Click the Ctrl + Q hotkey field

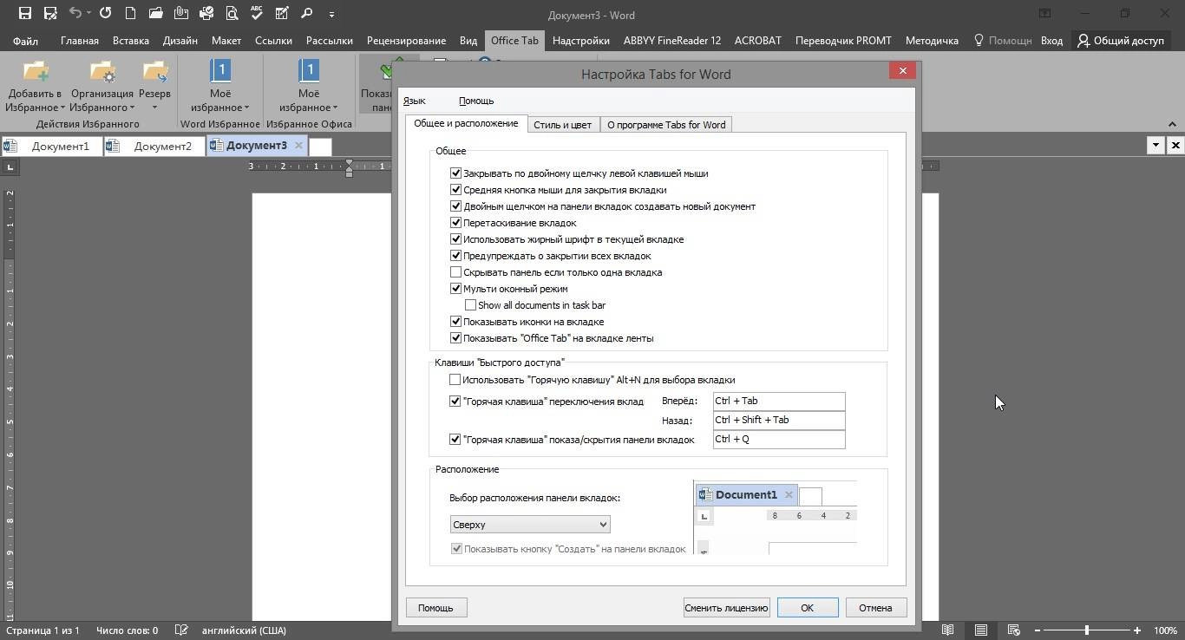779,439
